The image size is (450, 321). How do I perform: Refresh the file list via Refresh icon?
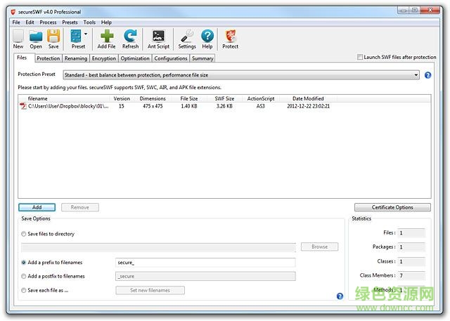pyautogui.click(x=130, y=37)
